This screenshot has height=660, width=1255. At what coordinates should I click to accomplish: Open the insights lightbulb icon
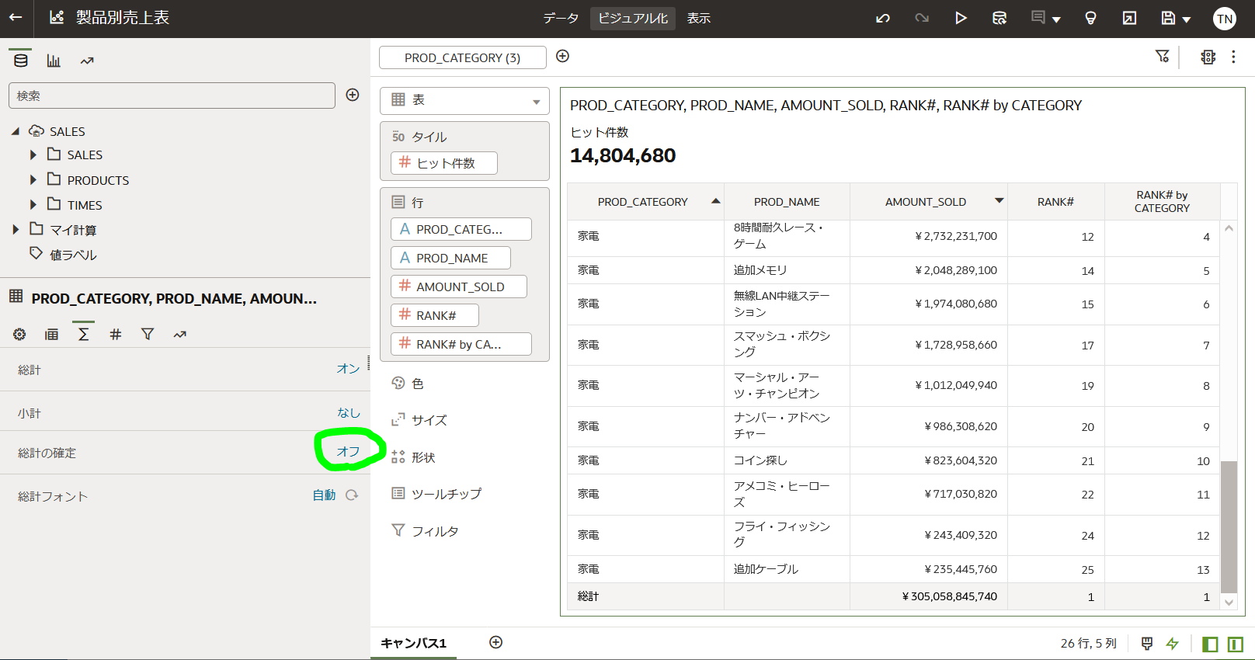1090,18
